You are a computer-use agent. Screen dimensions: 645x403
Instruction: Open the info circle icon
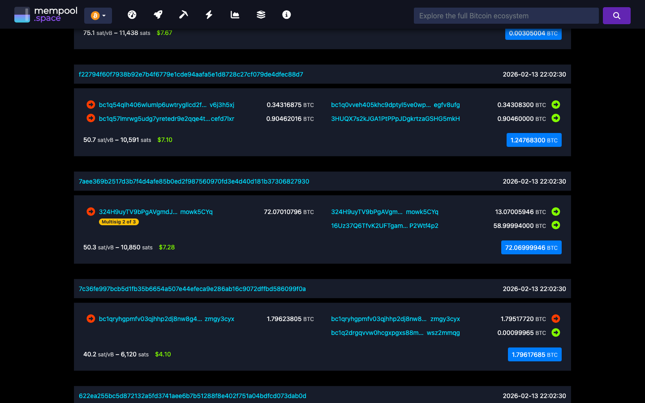286,14
